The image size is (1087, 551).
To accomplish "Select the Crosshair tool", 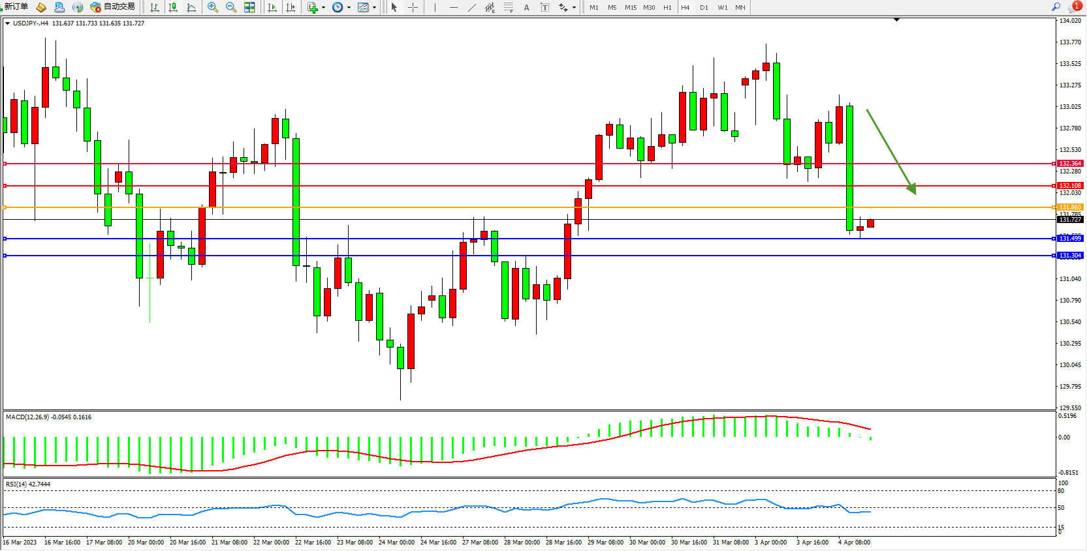I will 413,7.
